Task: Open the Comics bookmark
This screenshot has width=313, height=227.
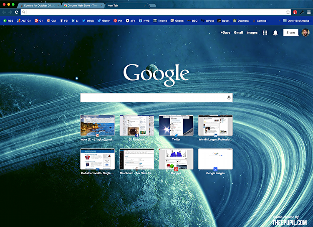Action: click(259, 20)
